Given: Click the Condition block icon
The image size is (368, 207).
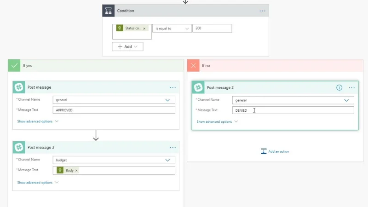Looking at the screenshot, I should coord(108,11).
